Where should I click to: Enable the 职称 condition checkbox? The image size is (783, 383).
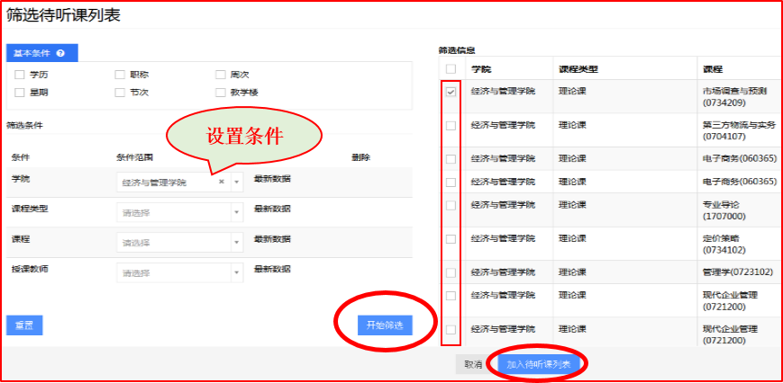tap(120, 75)
